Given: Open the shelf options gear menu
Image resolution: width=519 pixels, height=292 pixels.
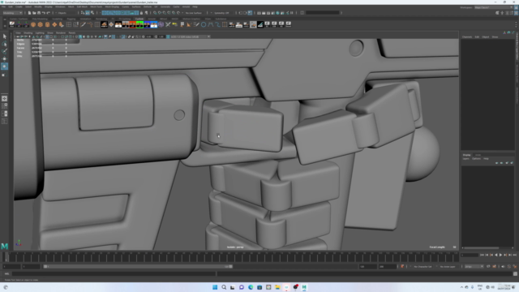Looking at the screenshot, I should pos(4,25).
